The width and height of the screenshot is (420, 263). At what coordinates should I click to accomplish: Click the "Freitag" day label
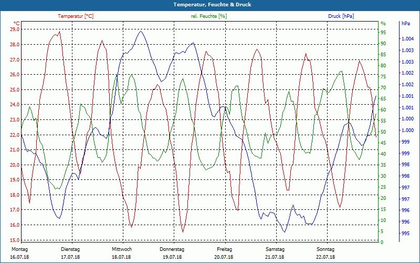[x=225, y=249]
